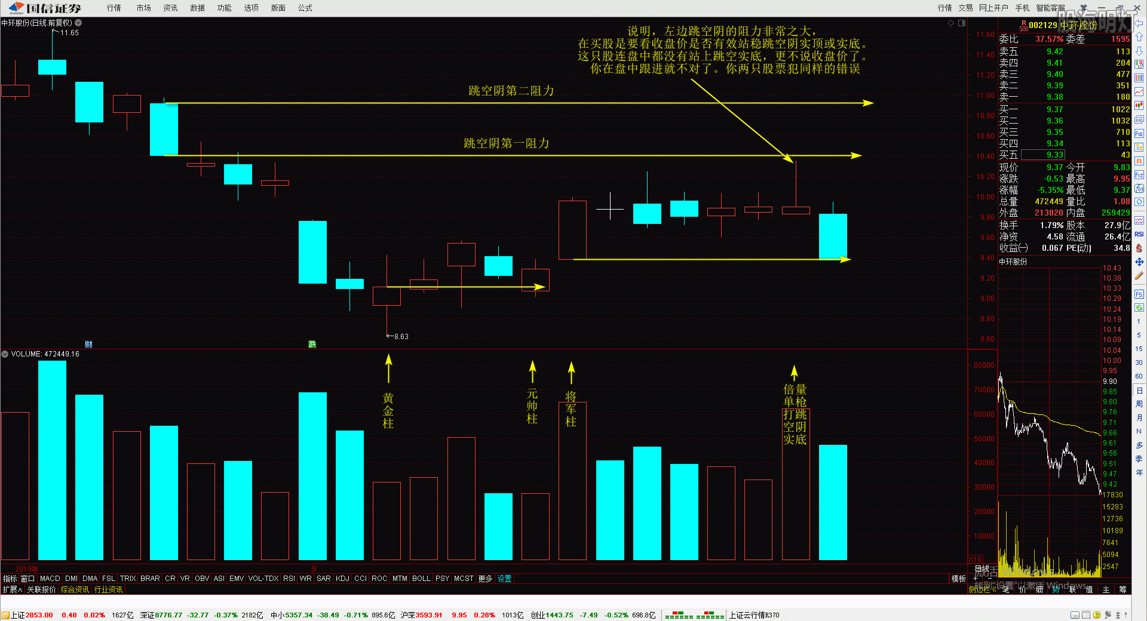Image resolution: width=1147 pixels, height=621 pixels.
Task: Select the 筹 chip distribution tab
Action: 1123,589
